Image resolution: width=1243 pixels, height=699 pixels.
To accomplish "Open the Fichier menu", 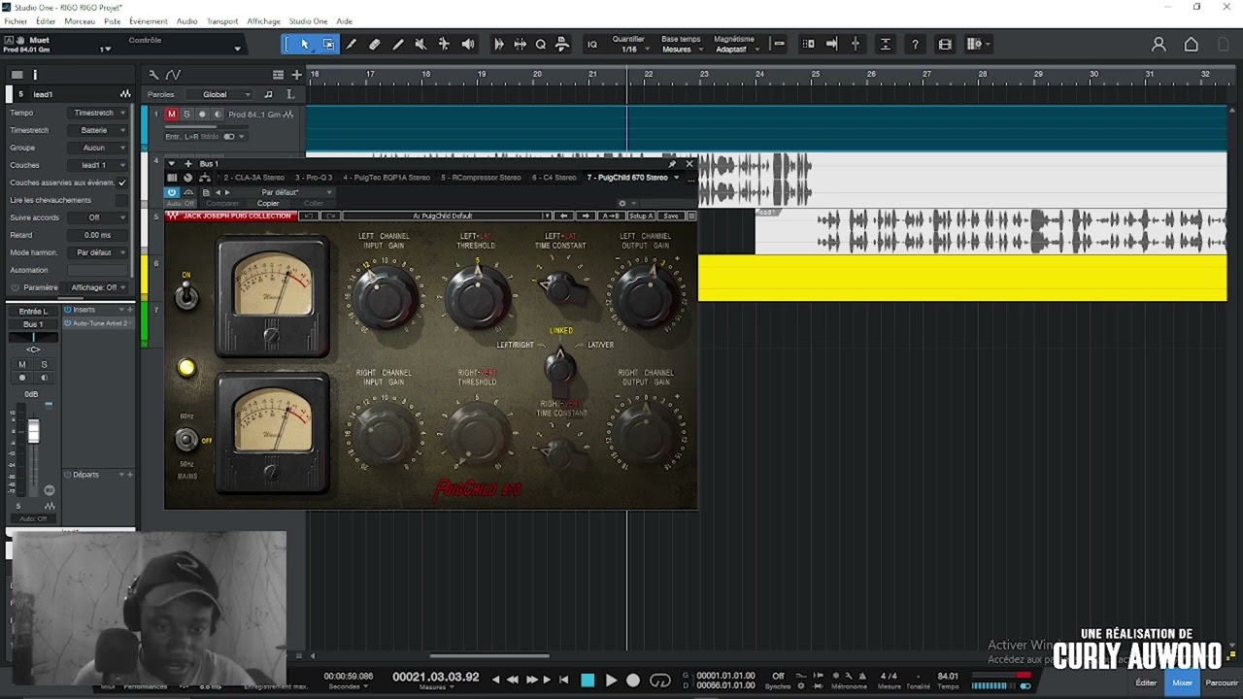I will (x=16, y=21).
